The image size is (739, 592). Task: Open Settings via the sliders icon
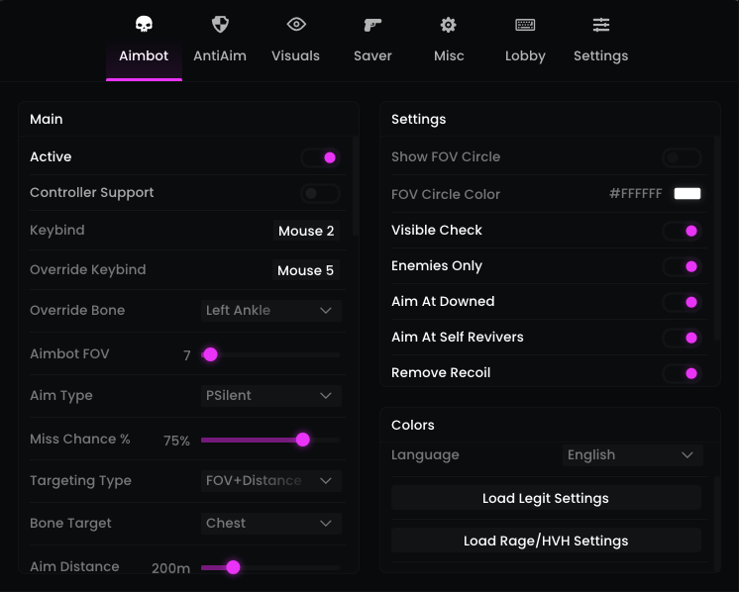point(601,25)
